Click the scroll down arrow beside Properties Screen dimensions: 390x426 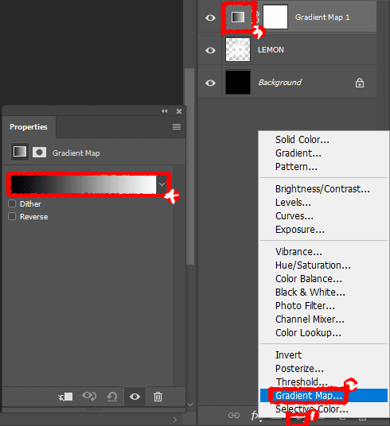190,405
